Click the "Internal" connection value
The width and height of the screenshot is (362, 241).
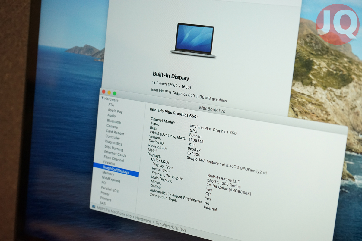tap(210, 208)
